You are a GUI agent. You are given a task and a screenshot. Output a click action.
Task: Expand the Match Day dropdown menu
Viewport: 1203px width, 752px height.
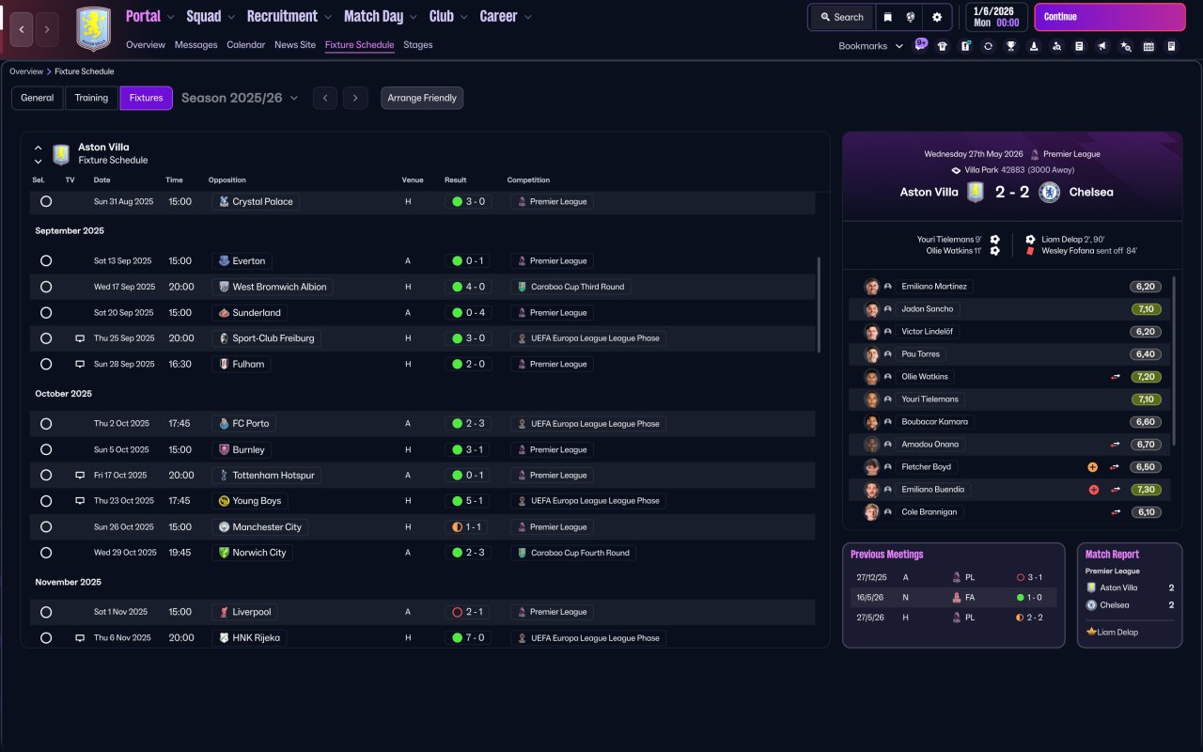click(x=382, y=16)
